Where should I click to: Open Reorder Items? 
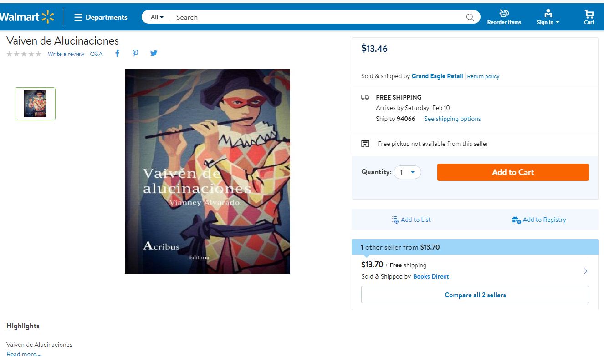(x=504, y=17)
